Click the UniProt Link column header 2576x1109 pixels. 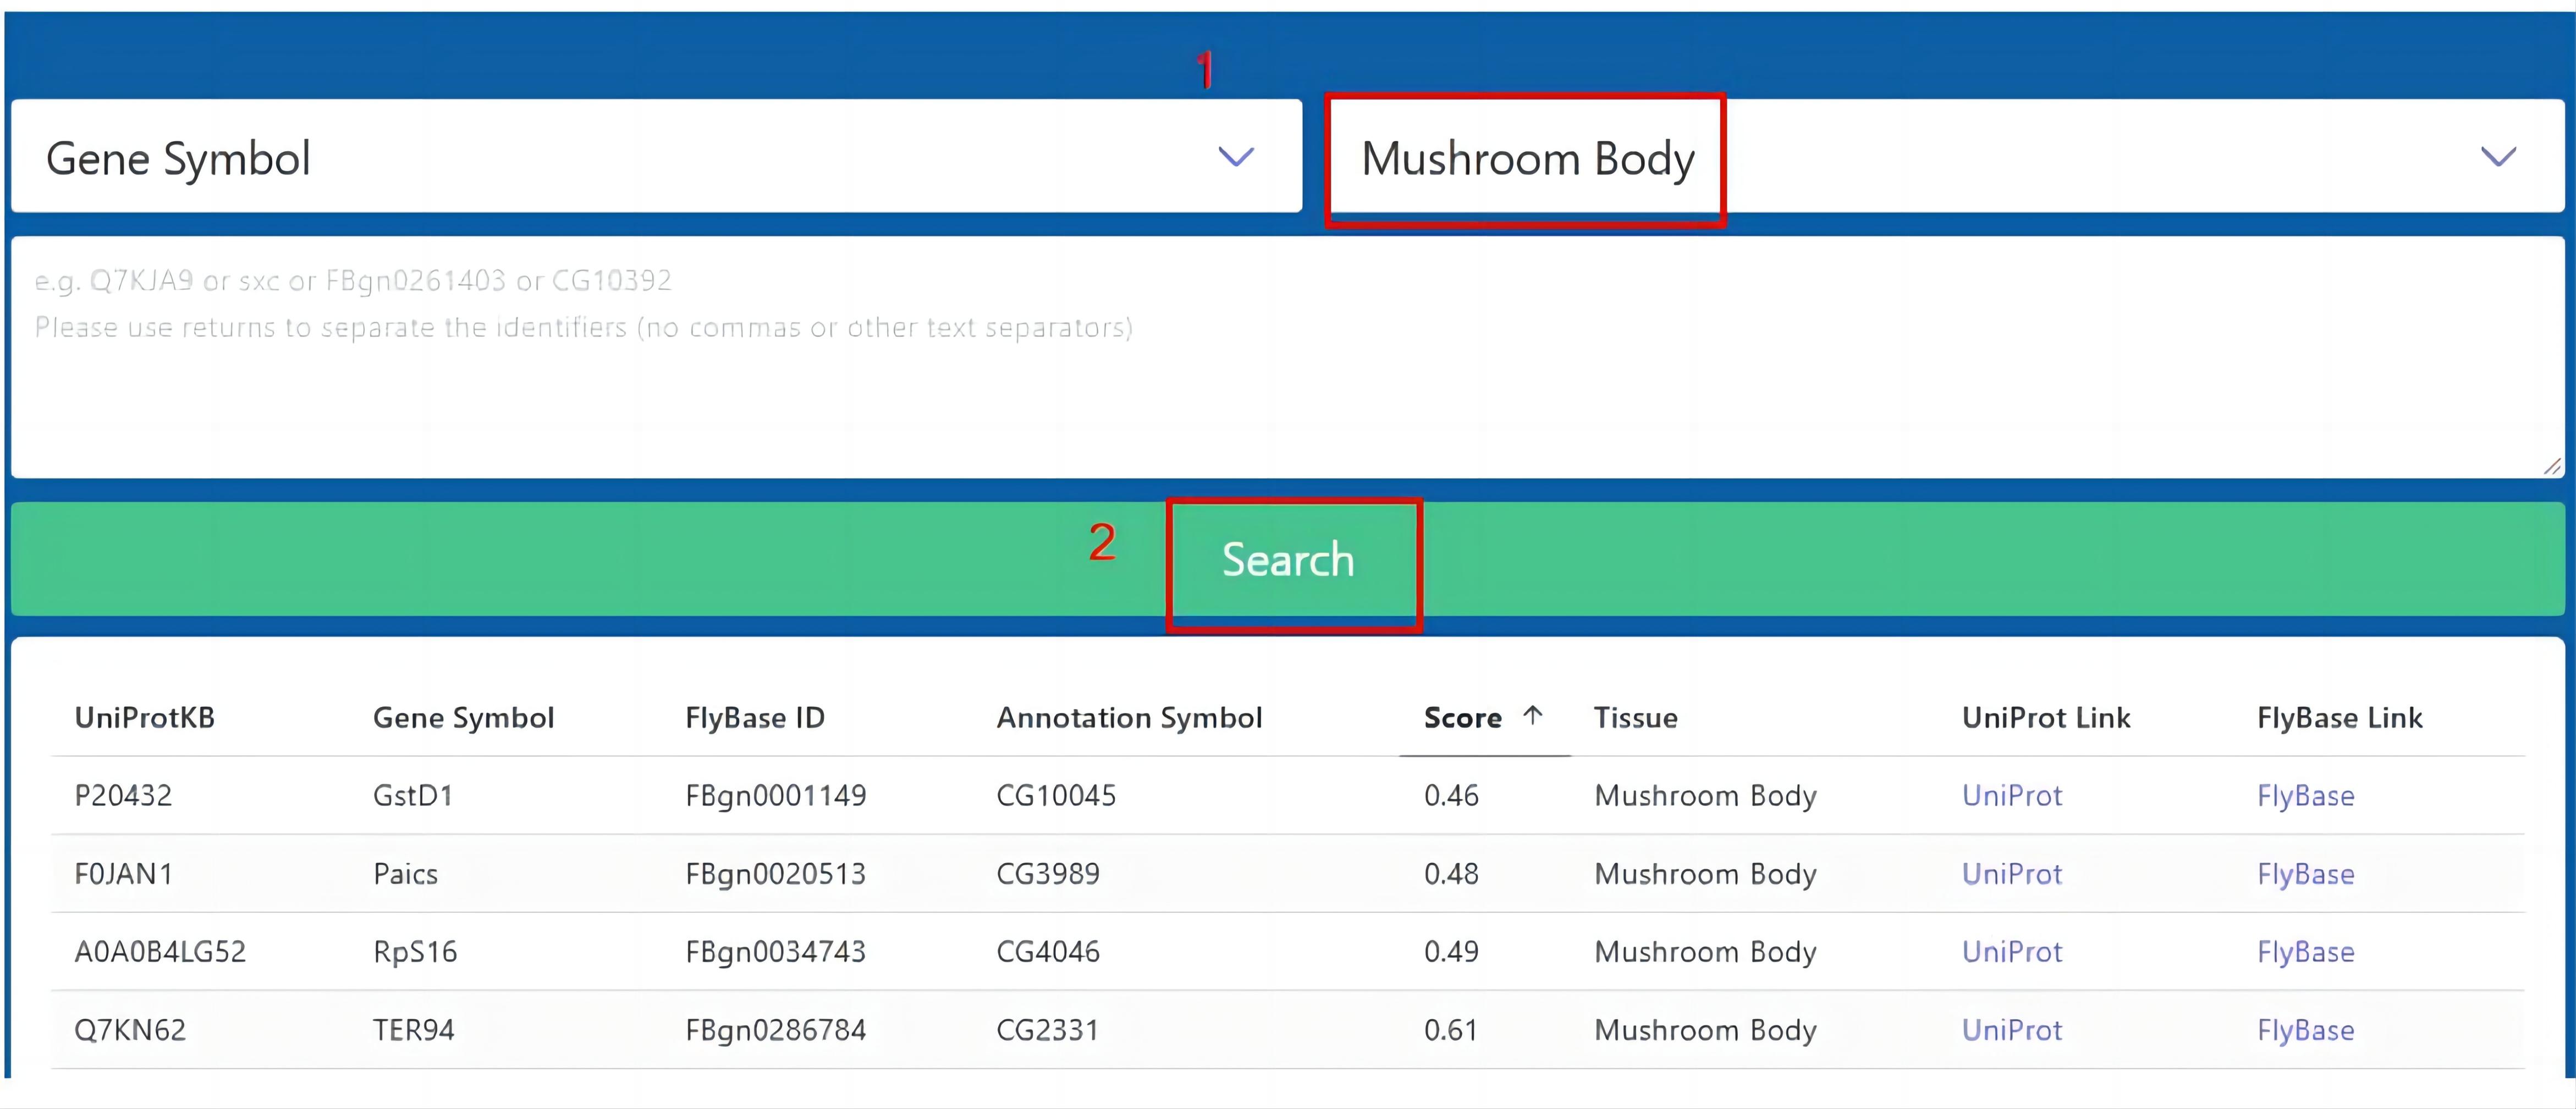(2045, 718)
